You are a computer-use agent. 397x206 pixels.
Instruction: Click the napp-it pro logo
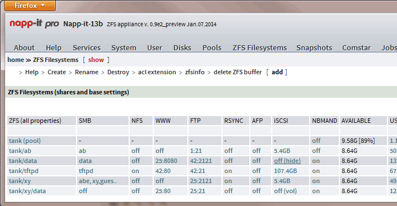(x=34, y=23)
